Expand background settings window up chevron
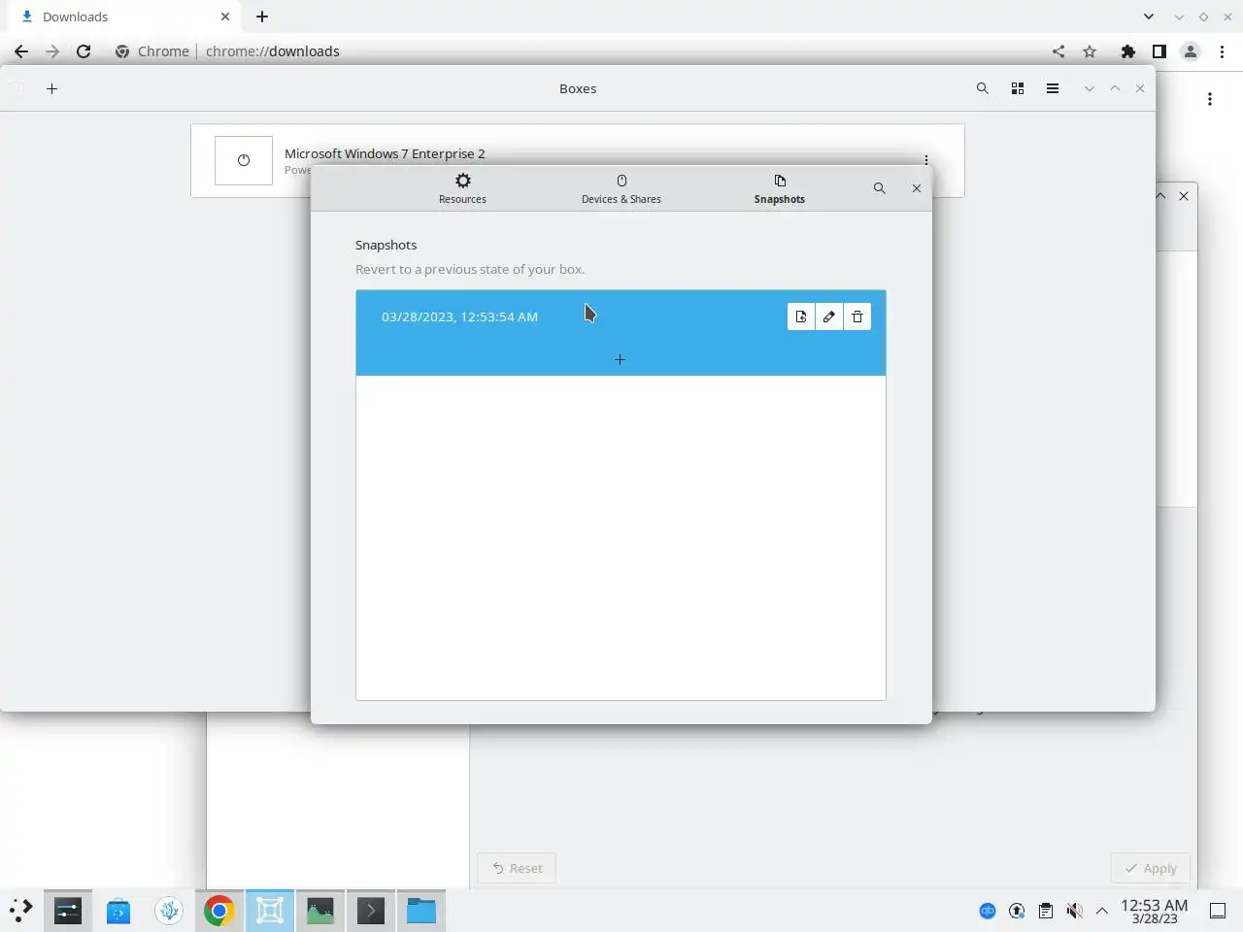The image size is (1243, 932). (x=1160, y=196)
